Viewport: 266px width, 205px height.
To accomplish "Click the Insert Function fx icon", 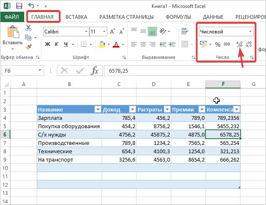I will point(94,71).
